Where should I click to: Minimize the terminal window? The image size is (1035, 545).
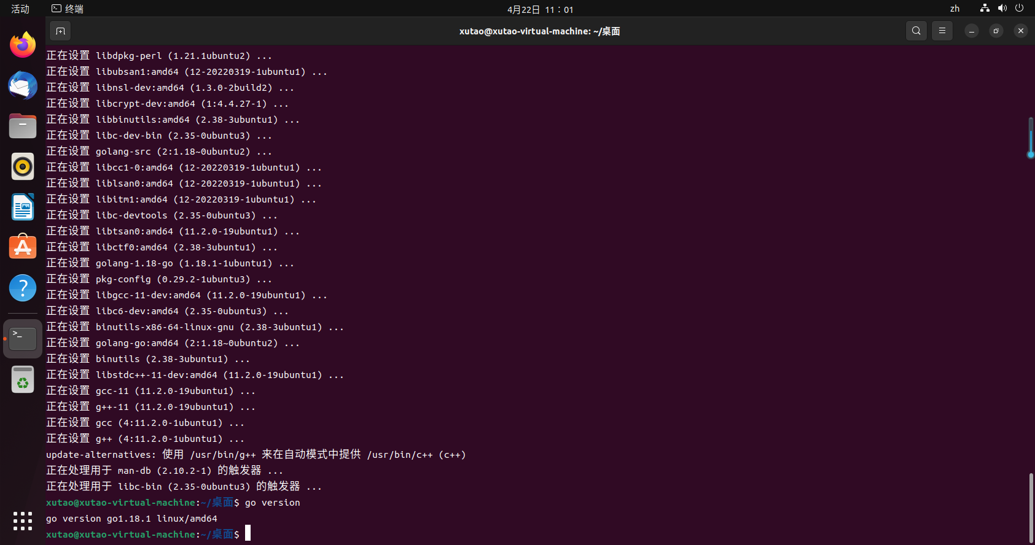972,31
